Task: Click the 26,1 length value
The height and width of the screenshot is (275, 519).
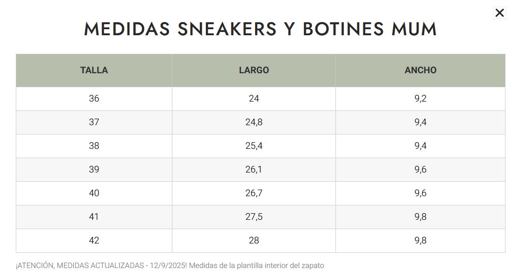Action: [x=254, y=170]
